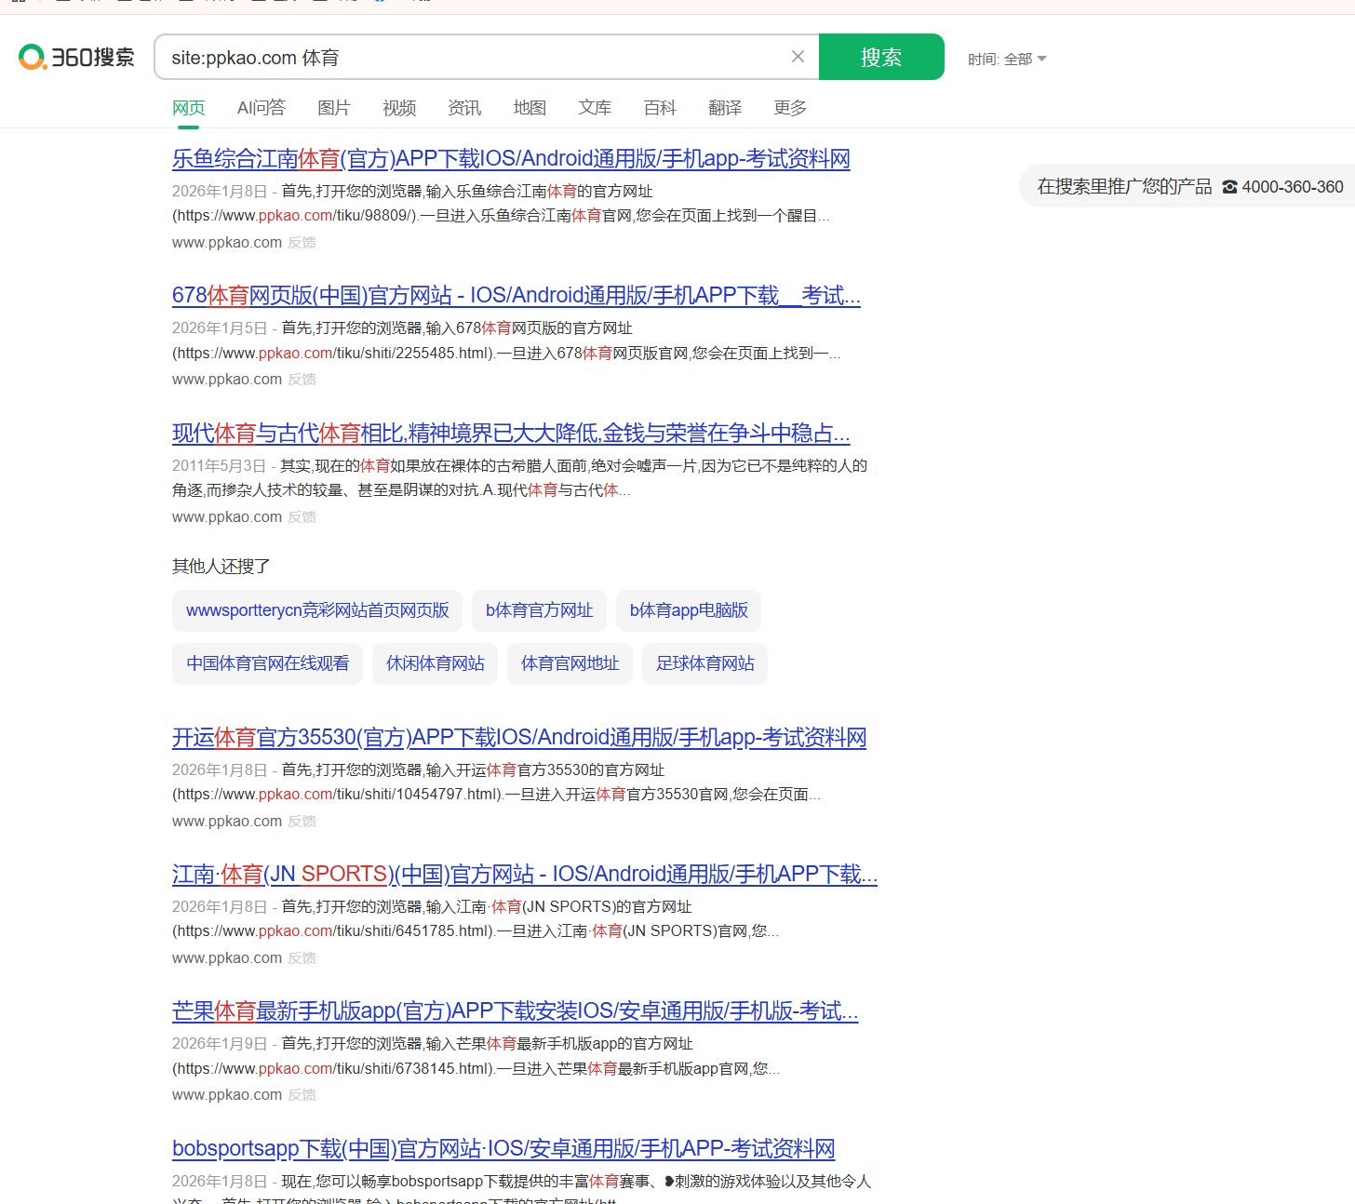Click 反馈 under the 678体育网页版 result

[x=302, y=380]
